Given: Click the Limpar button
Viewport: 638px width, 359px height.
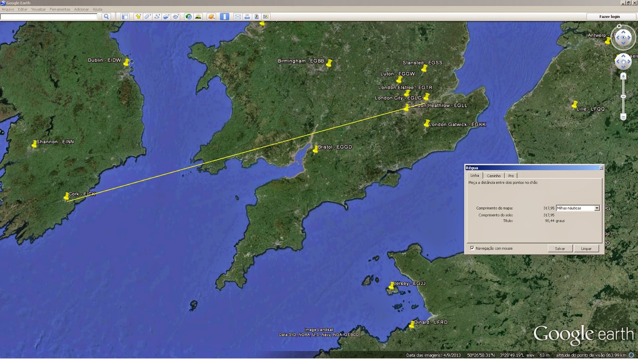Looking at the screenshot, I should 586,249.
